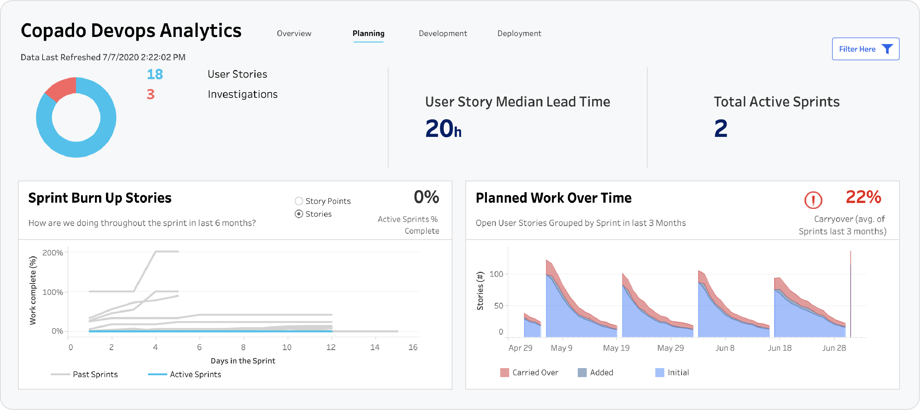
Task: Open the Overview tab
Action: coord(294,34)
